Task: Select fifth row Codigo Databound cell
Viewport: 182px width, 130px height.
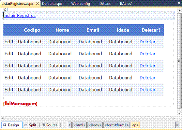Action: coord(30,90)
